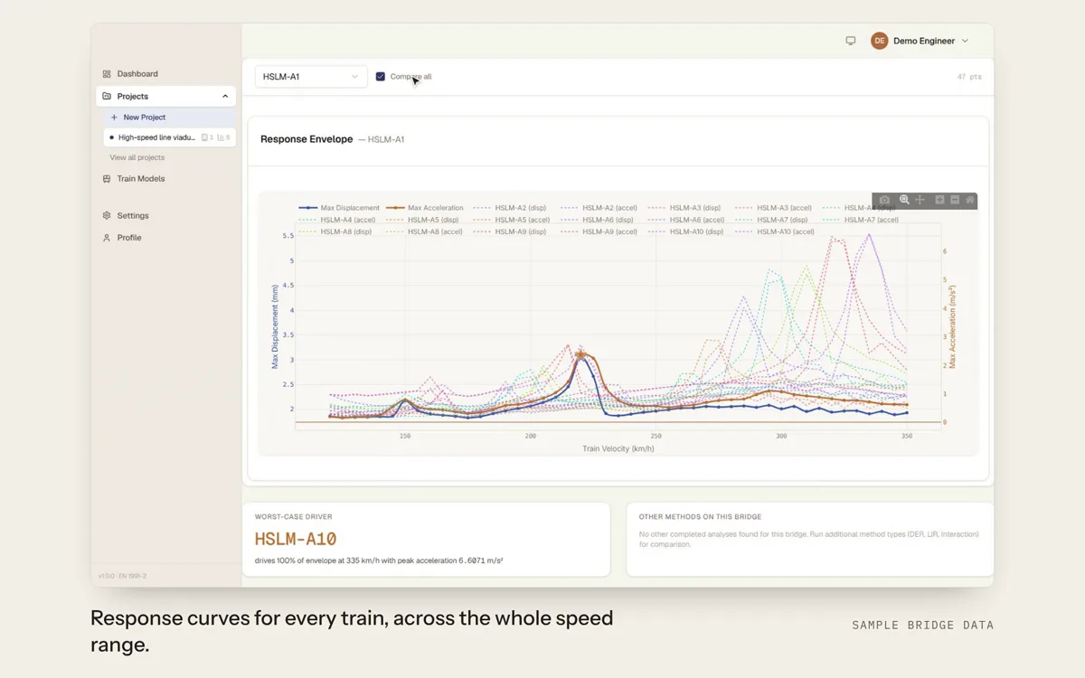This screenshot has height=678, width=1085.
Task: Toggle HSLM-A5 (accel) legend entry
Action: (512, 220)
